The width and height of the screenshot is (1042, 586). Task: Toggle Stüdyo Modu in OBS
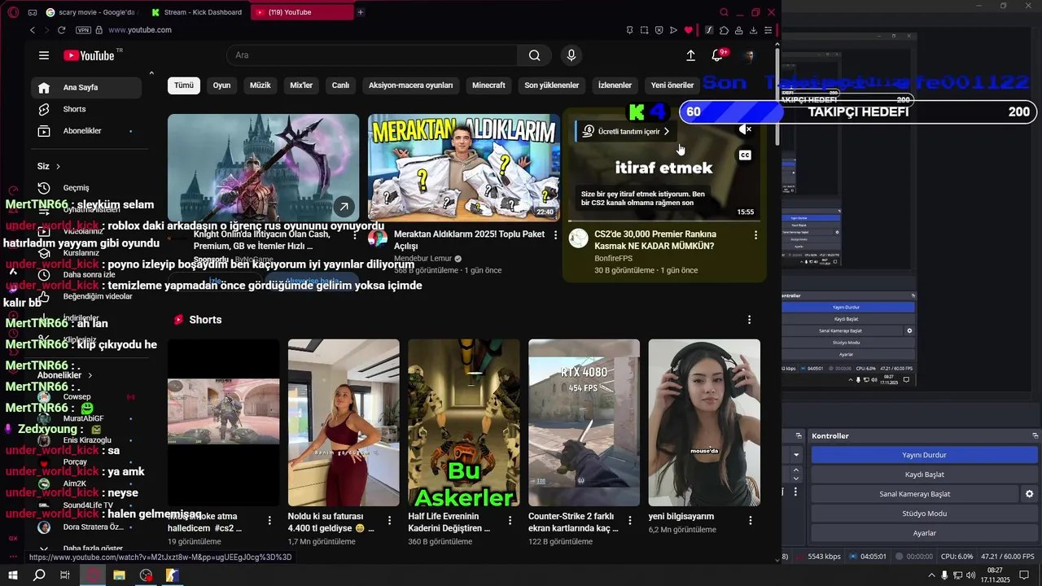(x=924, y=514)
